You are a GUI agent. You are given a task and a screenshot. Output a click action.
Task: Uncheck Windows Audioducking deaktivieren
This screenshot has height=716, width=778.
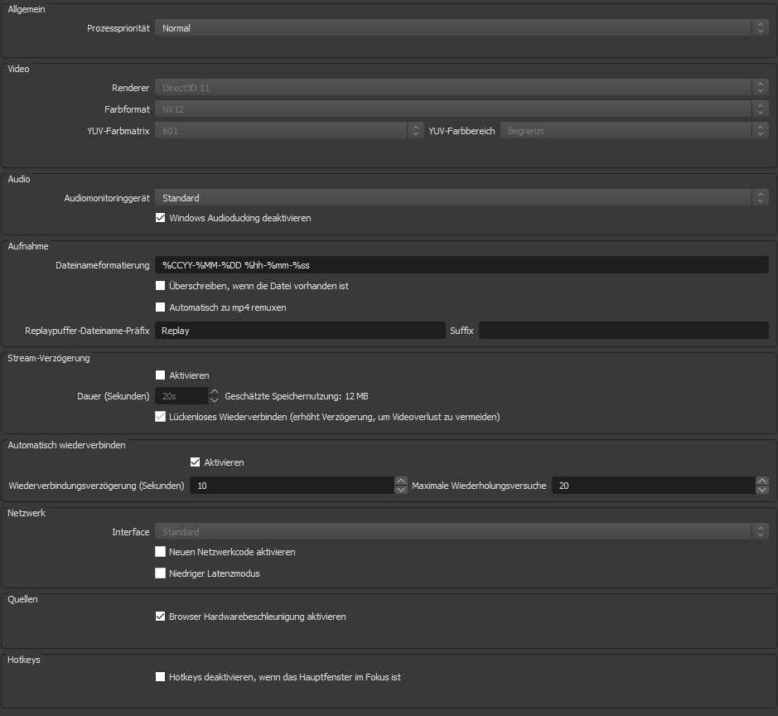click(161, 218)
